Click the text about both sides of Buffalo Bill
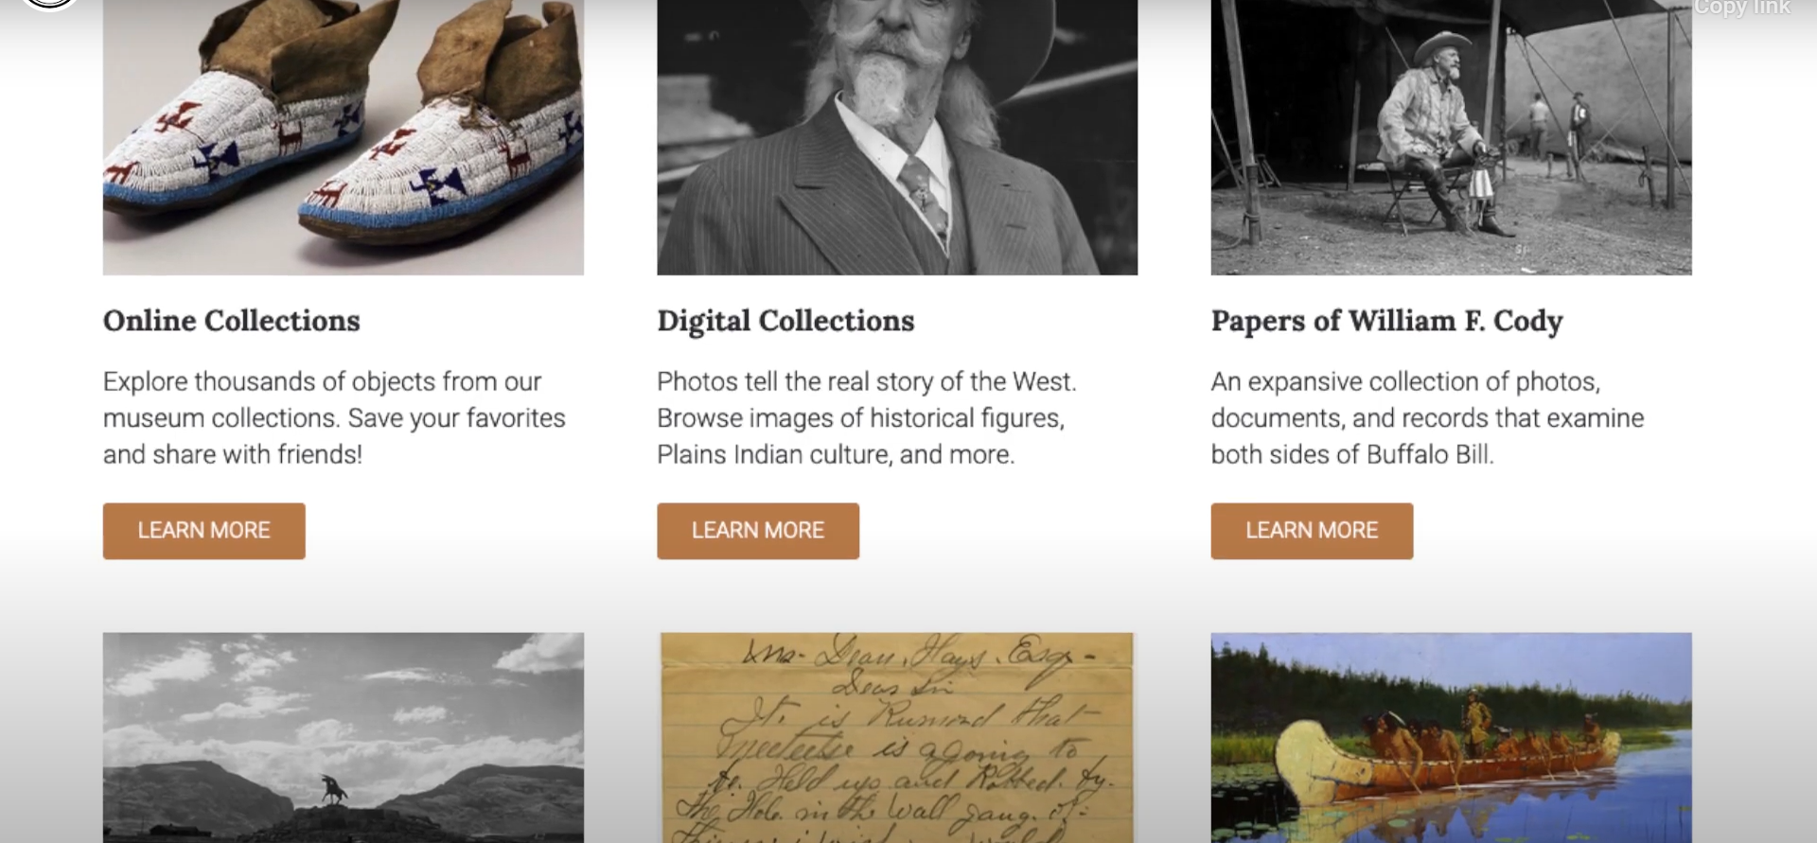Screen dimensions: 1817x843 (1427, 418)
